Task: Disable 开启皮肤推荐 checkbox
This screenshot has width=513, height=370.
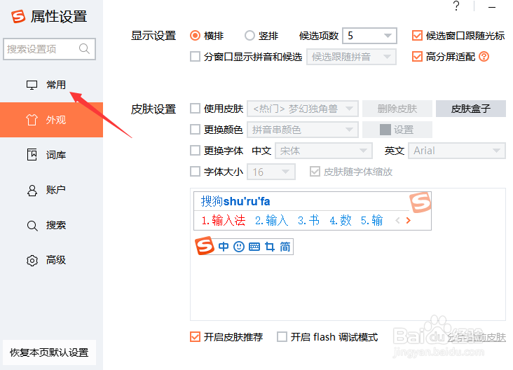Action: tap(196, 336)
